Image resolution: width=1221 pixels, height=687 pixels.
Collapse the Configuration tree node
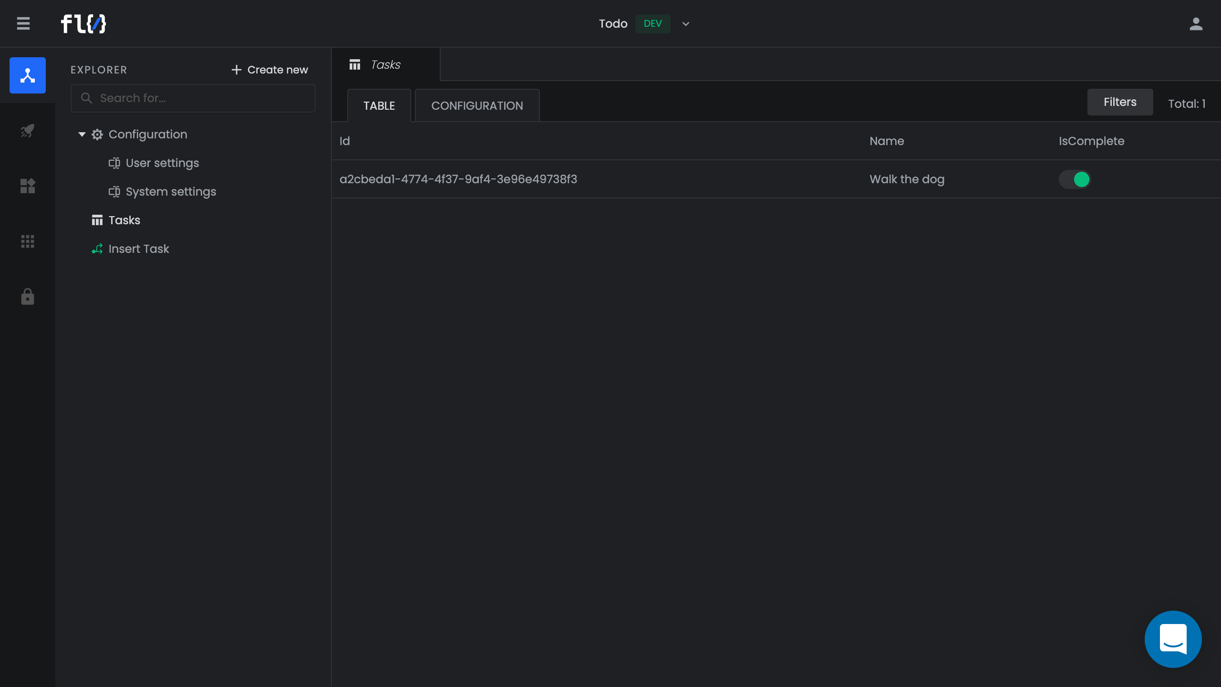click(82, 135)
